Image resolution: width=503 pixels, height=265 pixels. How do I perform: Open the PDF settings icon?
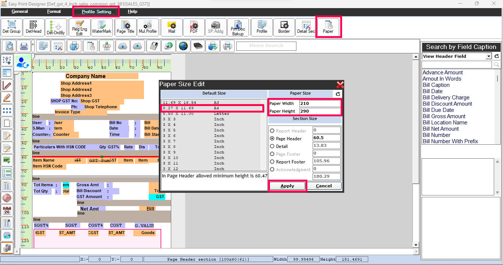194,27
